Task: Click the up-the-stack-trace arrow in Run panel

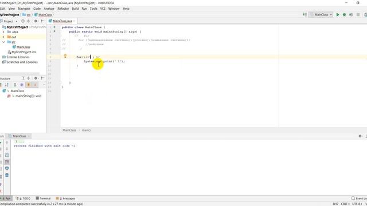Action: 7,142
